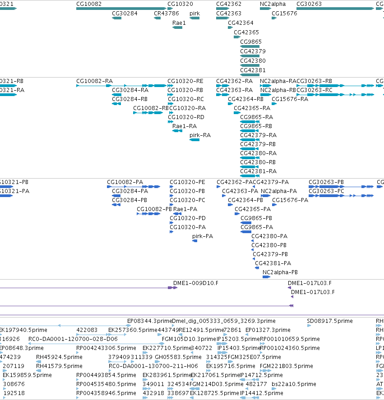Click the CG10082 gene label
This screenshot has width=384, height=400.
point(89,4)
